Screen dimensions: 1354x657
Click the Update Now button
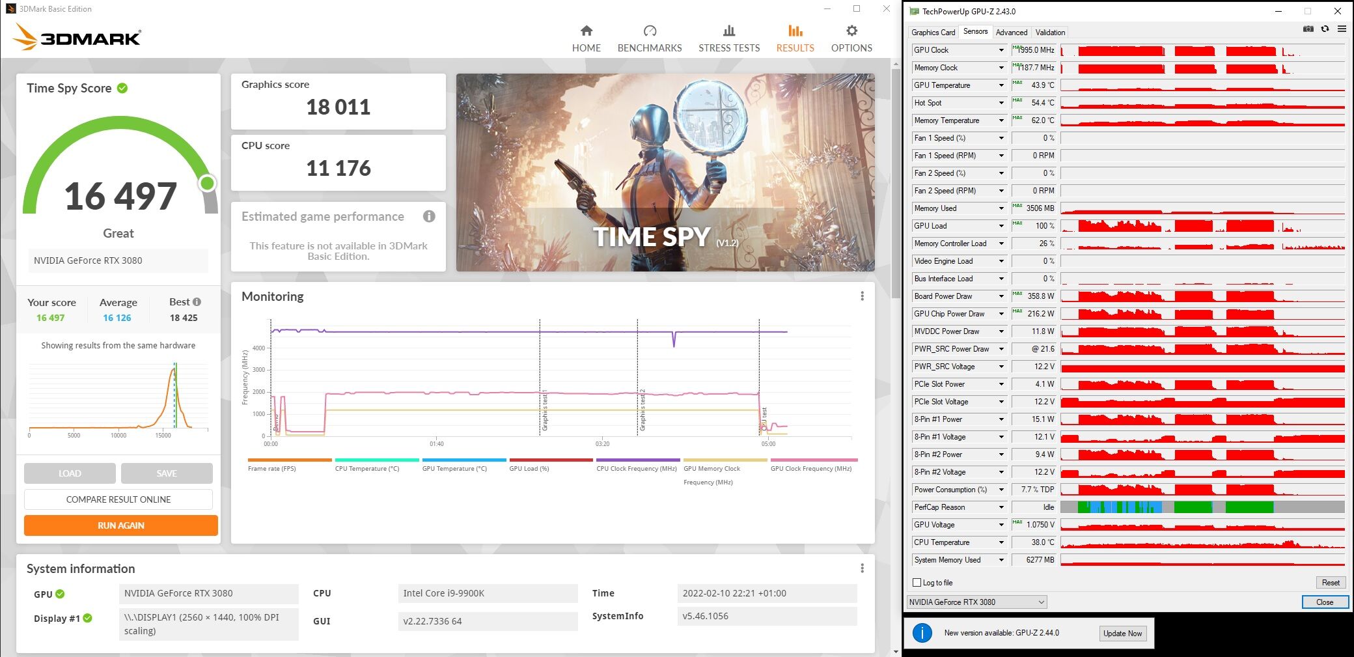[x=1122, y=633]
